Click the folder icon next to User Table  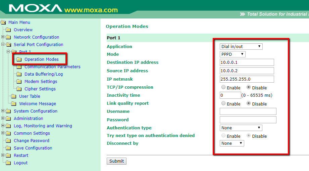(13, 96)
